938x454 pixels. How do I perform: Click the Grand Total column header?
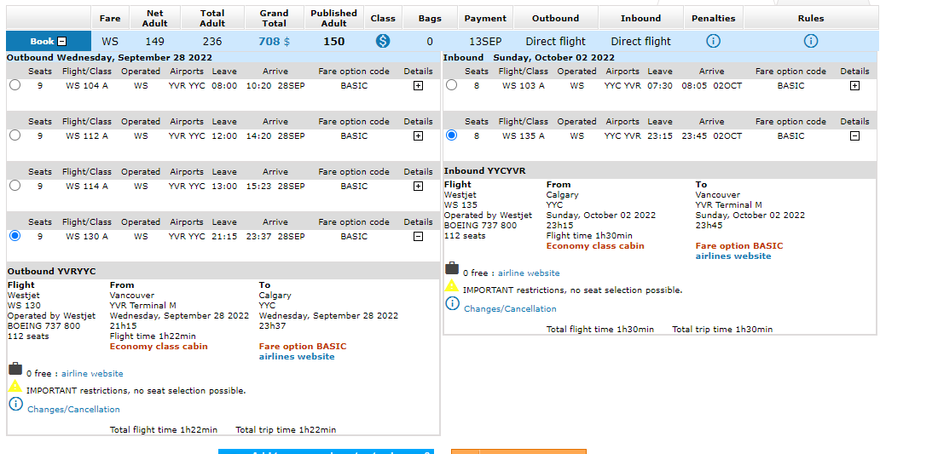[x=274, y=18]
